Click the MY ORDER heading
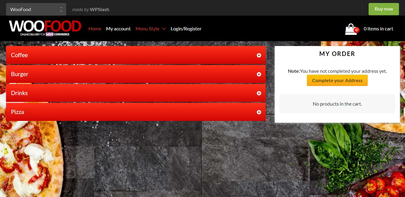The height and width of the screenshot is (197, 405). click(x=337, y=54)
